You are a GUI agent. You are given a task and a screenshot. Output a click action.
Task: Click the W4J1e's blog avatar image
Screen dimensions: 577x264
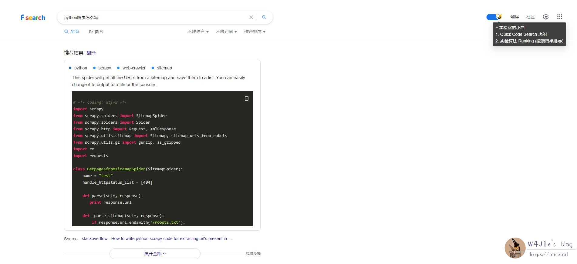pyautogui.click(x=515, y=248)
